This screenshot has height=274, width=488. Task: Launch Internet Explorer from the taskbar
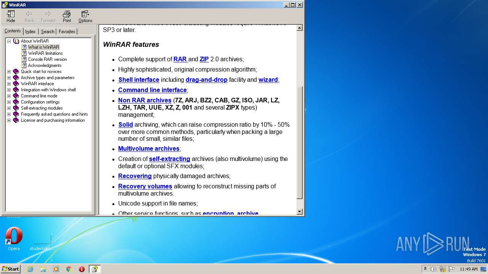[x=30, y=269]
